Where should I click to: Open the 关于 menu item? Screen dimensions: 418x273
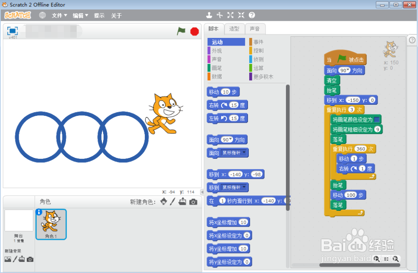[x=116, y=15]
